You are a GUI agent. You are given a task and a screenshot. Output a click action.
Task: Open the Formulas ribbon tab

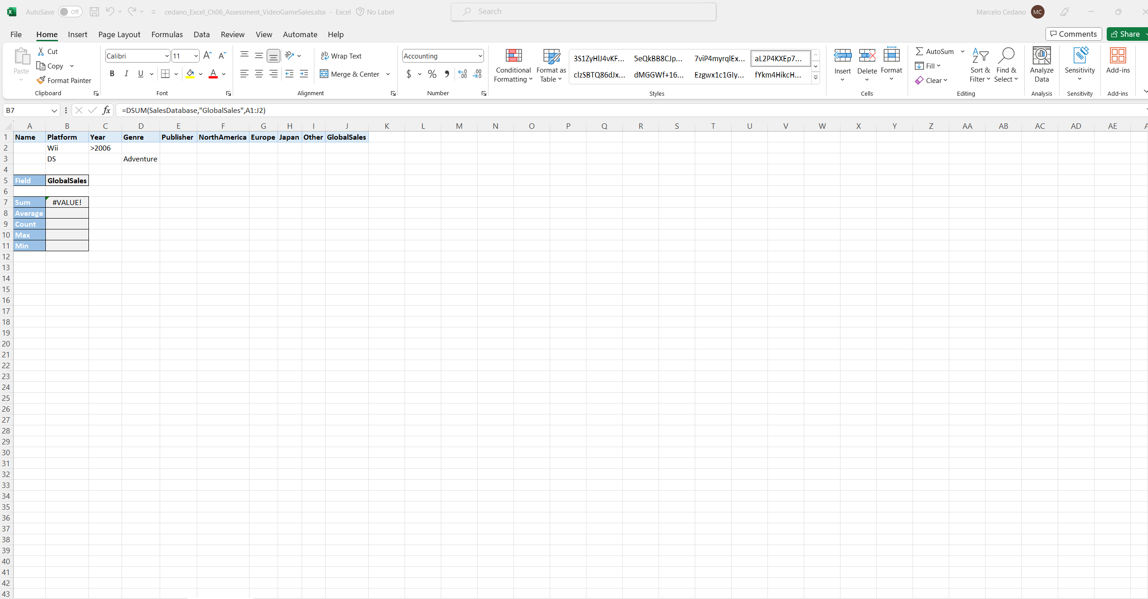(x=167, y=34)
